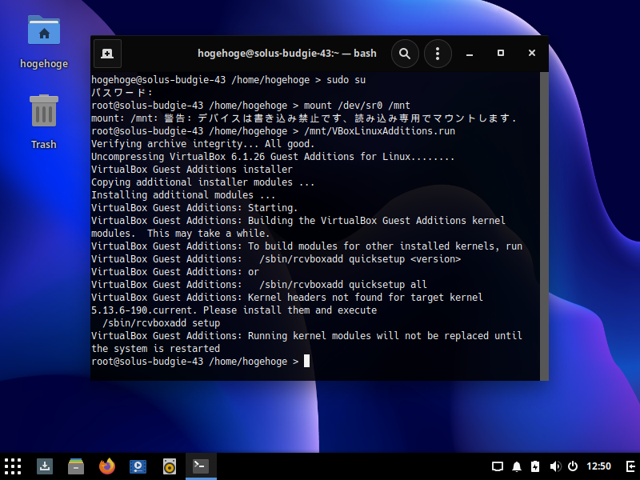Open the video player from the taskbar
The image size is (640, 480).
pyautogui.click(x=138, y=466)
